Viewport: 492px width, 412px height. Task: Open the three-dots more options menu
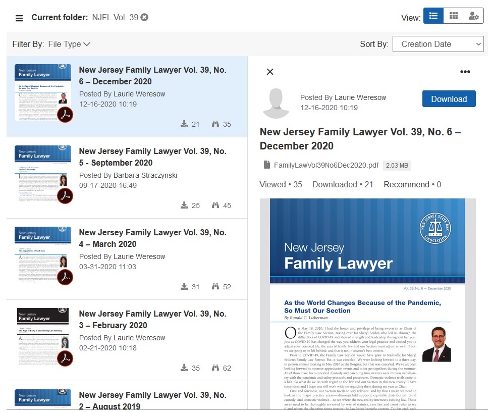(x=465, y=72)
